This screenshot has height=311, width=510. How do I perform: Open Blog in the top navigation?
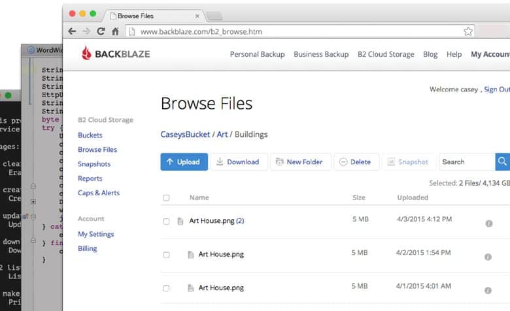pos(430,54)
